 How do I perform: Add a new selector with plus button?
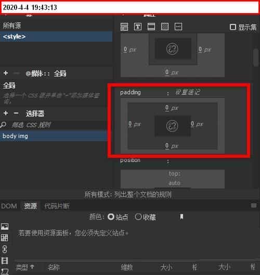tap(6, 113)
